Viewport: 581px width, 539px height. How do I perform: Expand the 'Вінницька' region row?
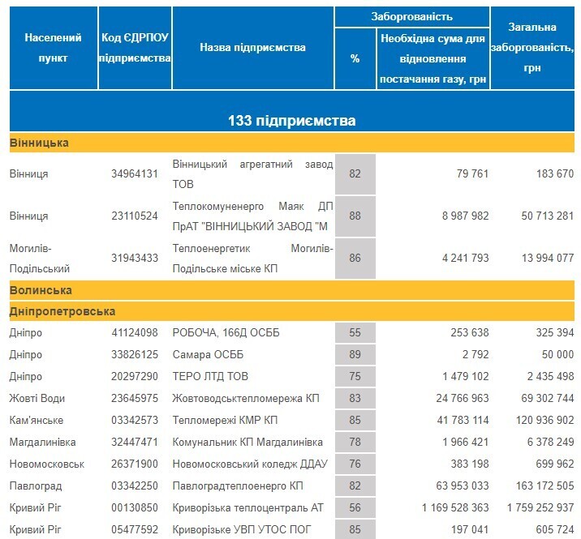(x=39, y=143)
